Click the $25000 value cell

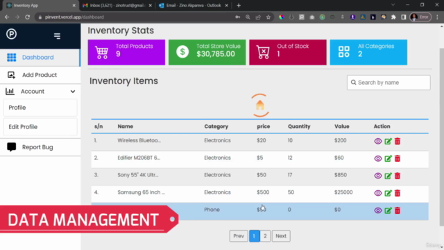(343, 192)
